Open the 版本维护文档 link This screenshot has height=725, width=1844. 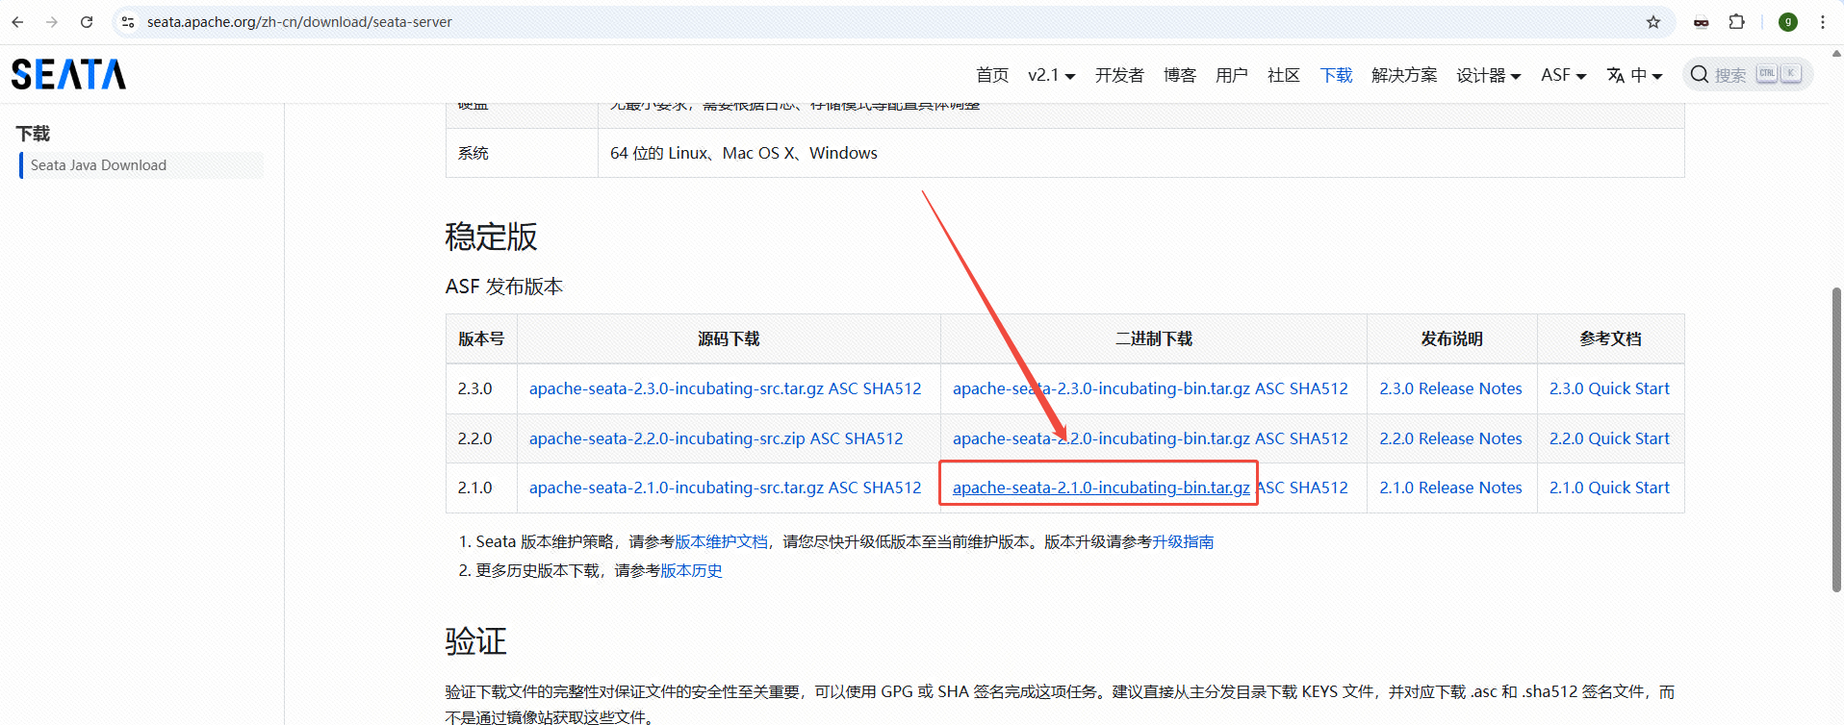pyautogui.click(x=721, y=542)
